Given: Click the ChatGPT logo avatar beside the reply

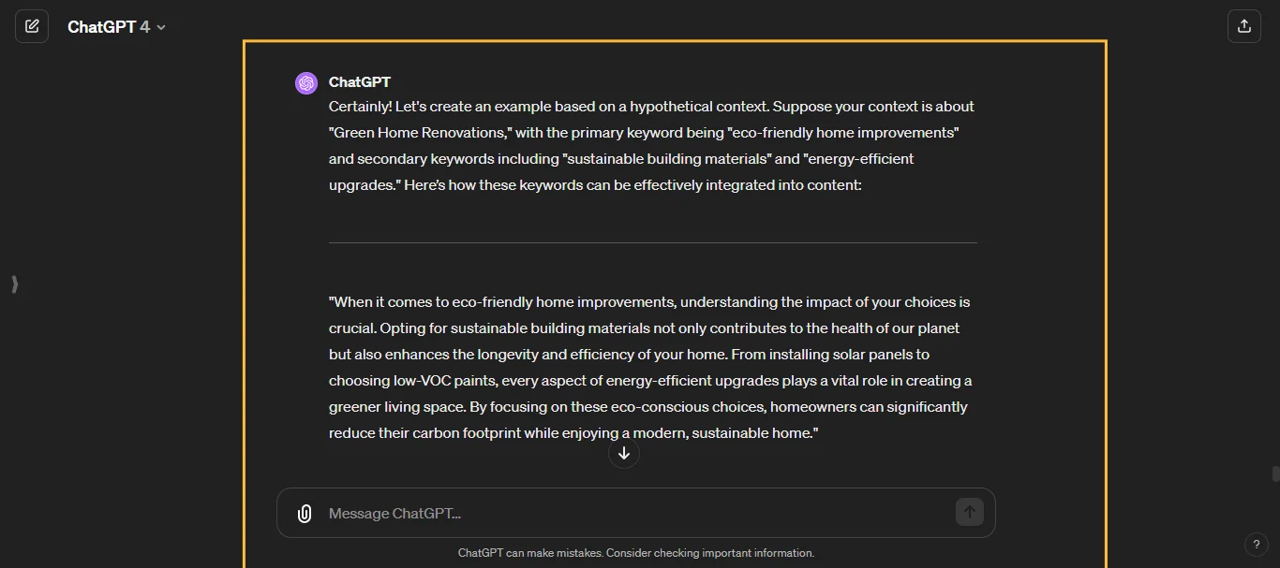Looking at the screenshot, I should [305, 82].
